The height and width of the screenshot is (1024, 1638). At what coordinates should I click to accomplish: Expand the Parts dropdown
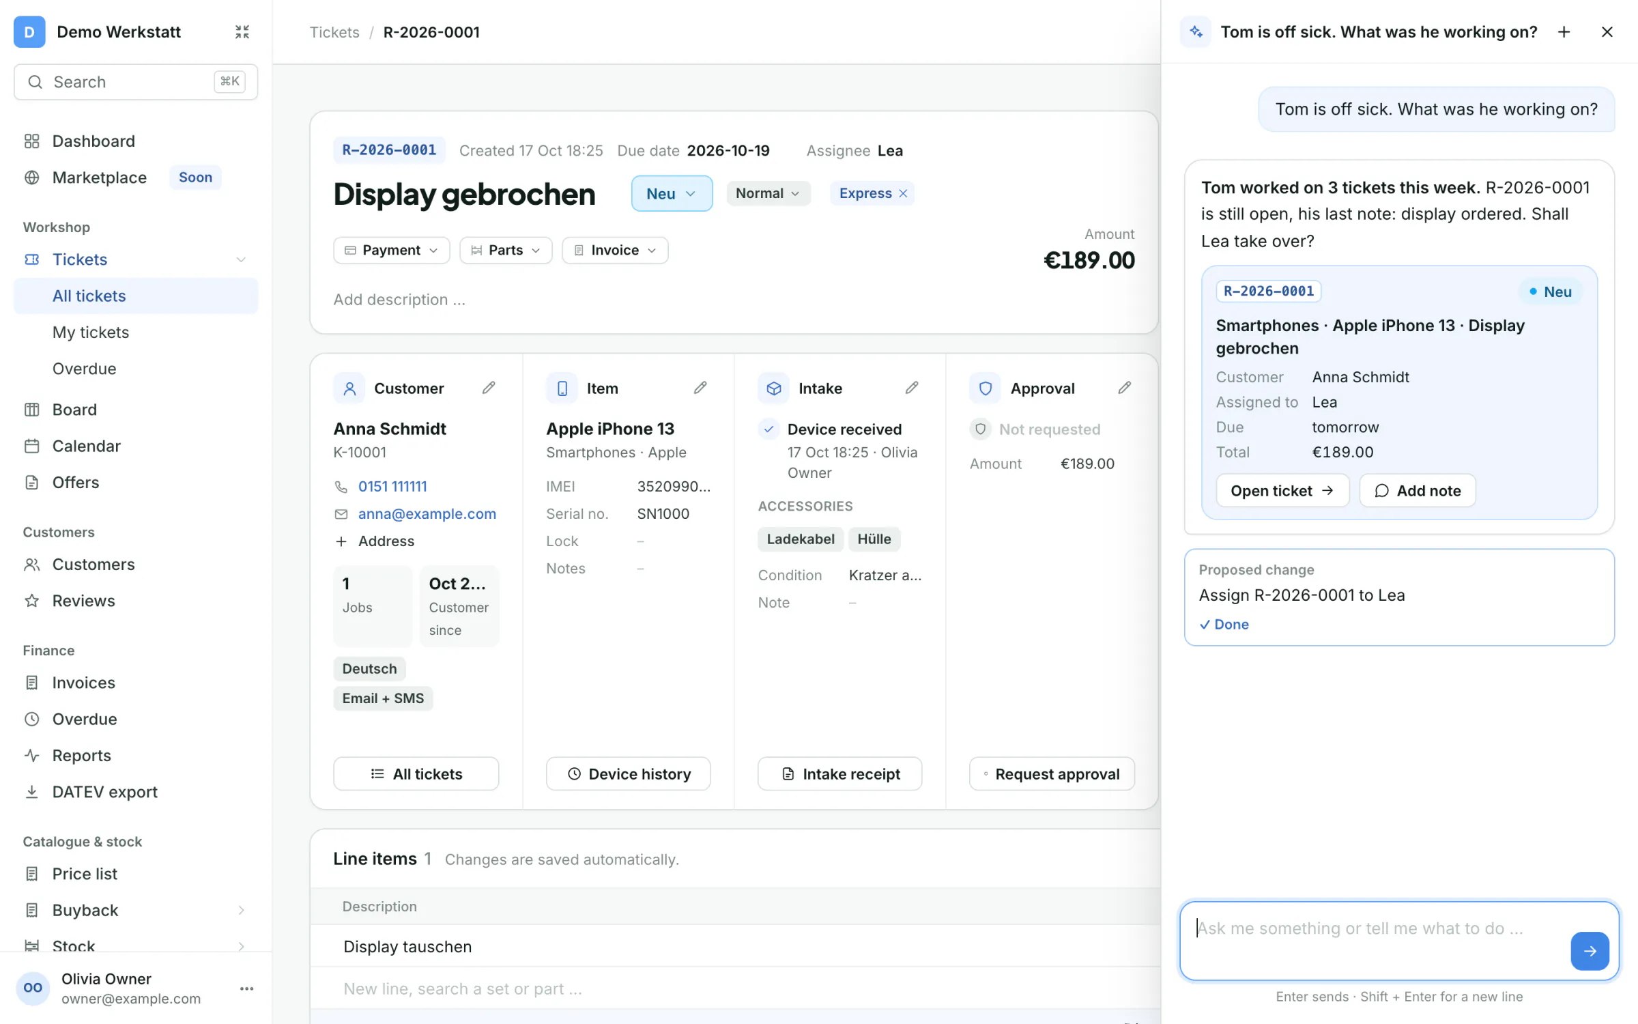[x=506, y=250]
